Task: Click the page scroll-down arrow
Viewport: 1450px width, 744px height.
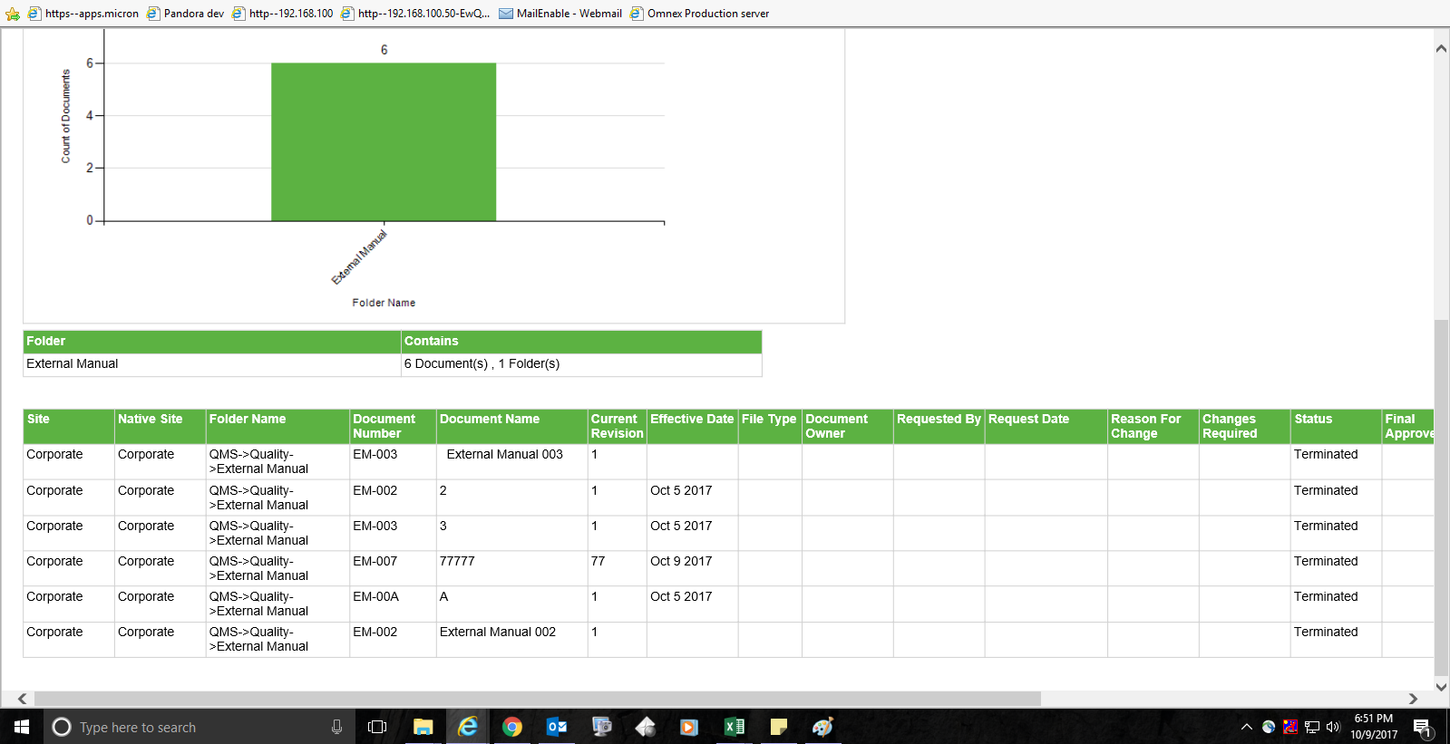Action: pyautogui.click(x=1441, y=686)
